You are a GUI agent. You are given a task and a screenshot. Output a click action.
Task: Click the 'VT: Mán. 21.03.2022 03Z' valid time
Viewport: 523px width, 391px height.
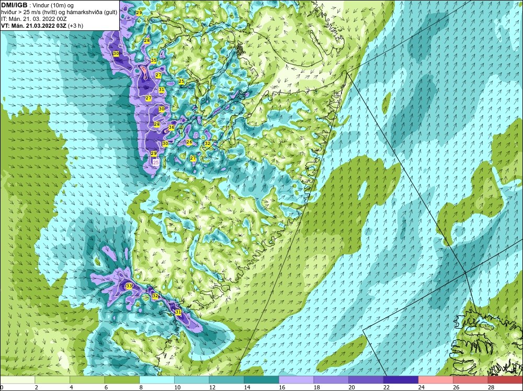(x=33, y=26)
